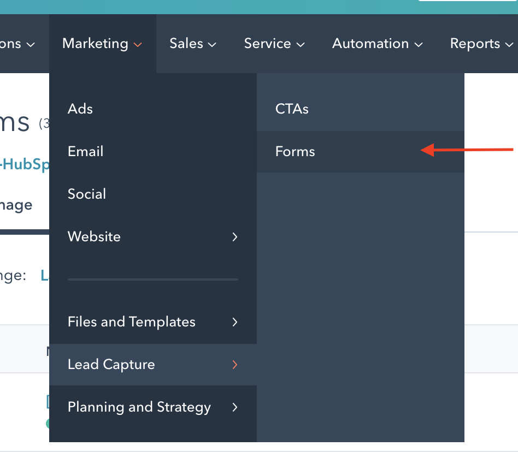Click the orange arrow on Lead Capture

click(235, 365)
